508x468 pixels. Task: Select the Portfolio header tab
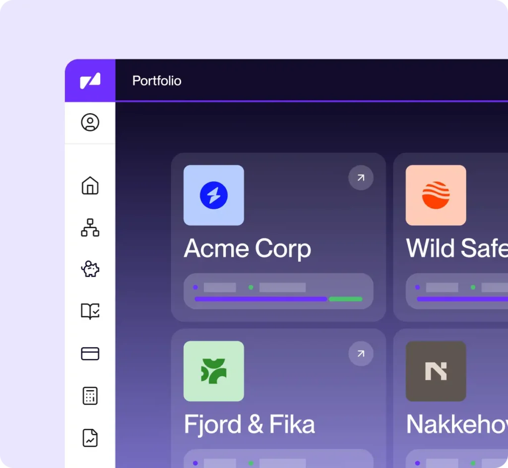click(156, 80)
